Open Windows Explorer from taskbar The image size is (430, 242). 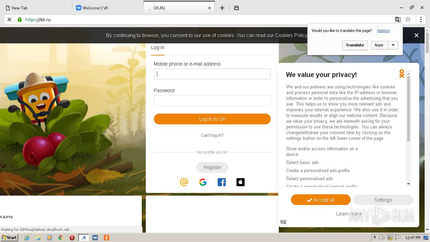(x=38, y=238)
